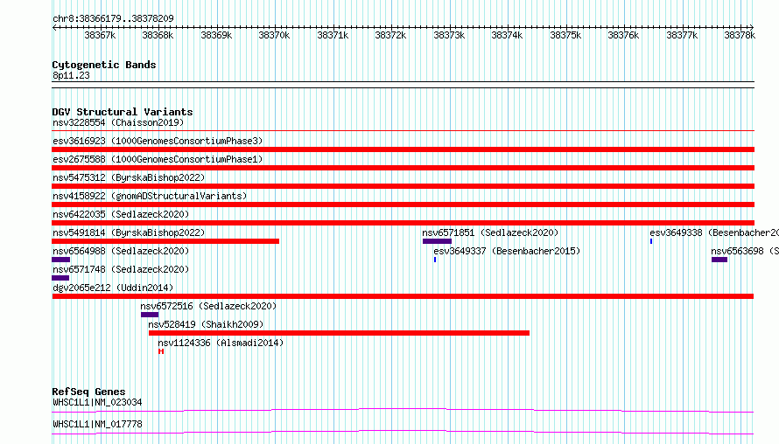Click the WHSC1L1 NM_017778 magenta gene line
Screen dimensions: 779x444
point(403,432)
